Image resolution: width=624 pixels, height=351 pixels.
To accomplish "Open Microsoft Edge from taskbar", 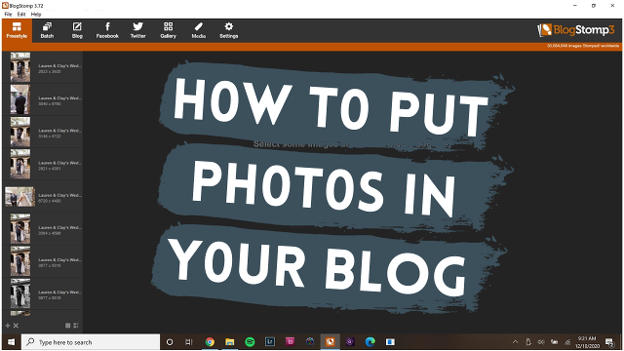I will click(x=370, y=342).
